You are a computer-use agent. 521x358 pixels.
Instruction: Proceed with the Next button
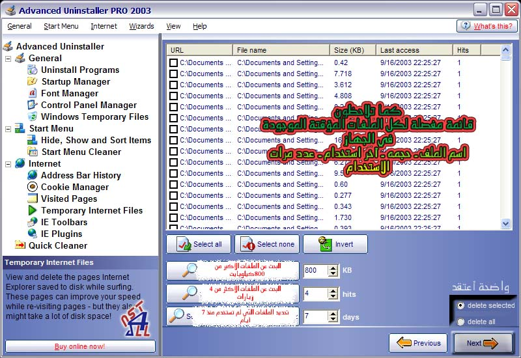pos(483,343)
